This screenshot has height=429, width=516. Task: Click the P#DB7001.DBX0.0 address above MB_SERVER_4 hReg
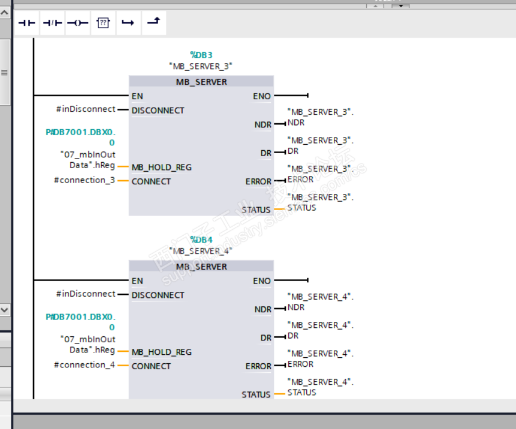point(81,322)
